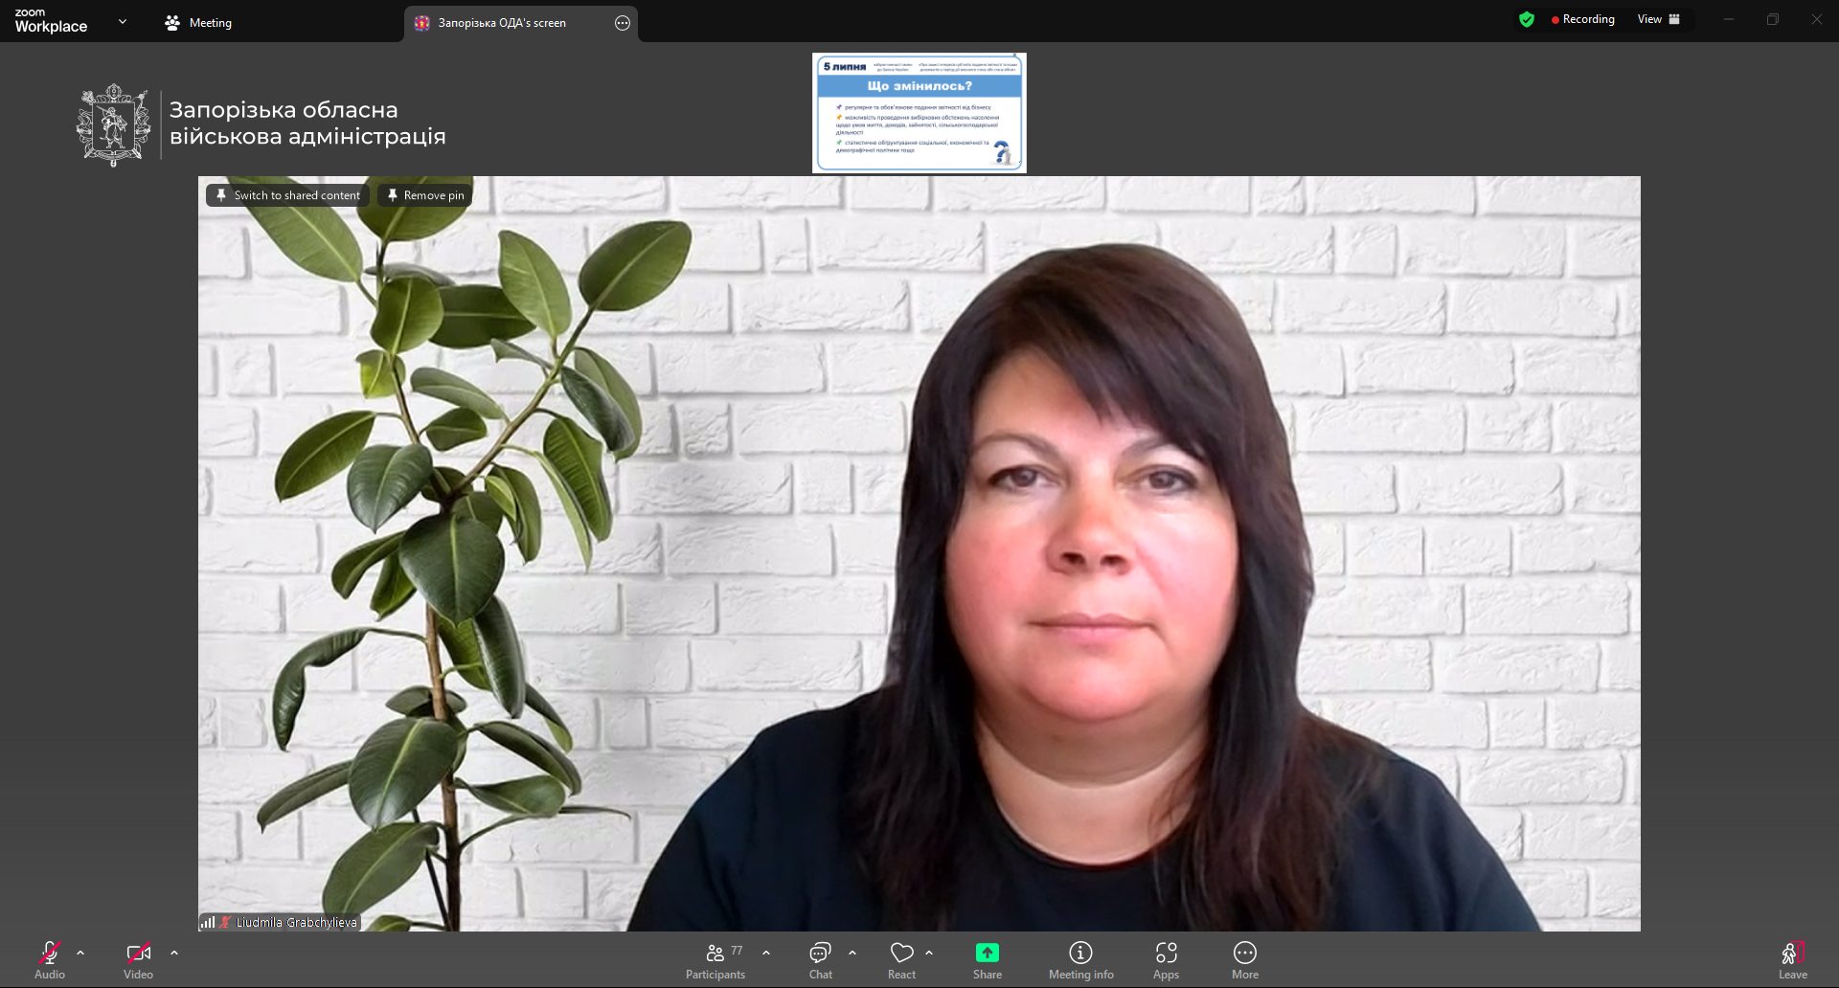Open Meeting info
Image resolution: width=1839 pixels, height=988 pixels.
1081,960
